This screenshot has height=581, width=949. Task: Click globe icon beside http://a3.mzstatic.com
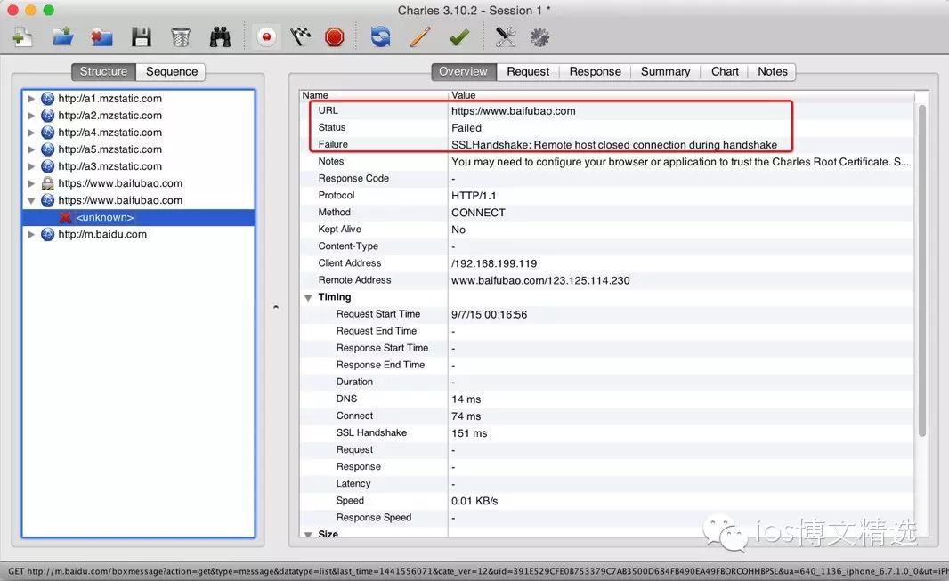point(47,166)
